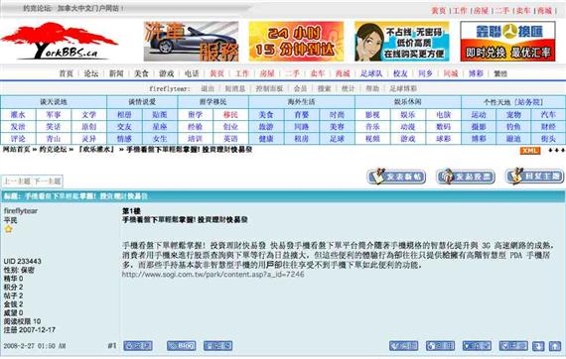
Task: Open the 鑫联换汇 currency exchange banner
Action: [507, 41]
